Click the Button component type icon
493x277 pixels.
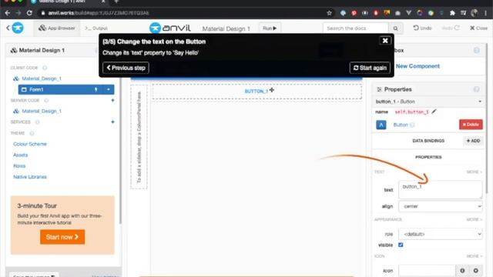[381, 125]
